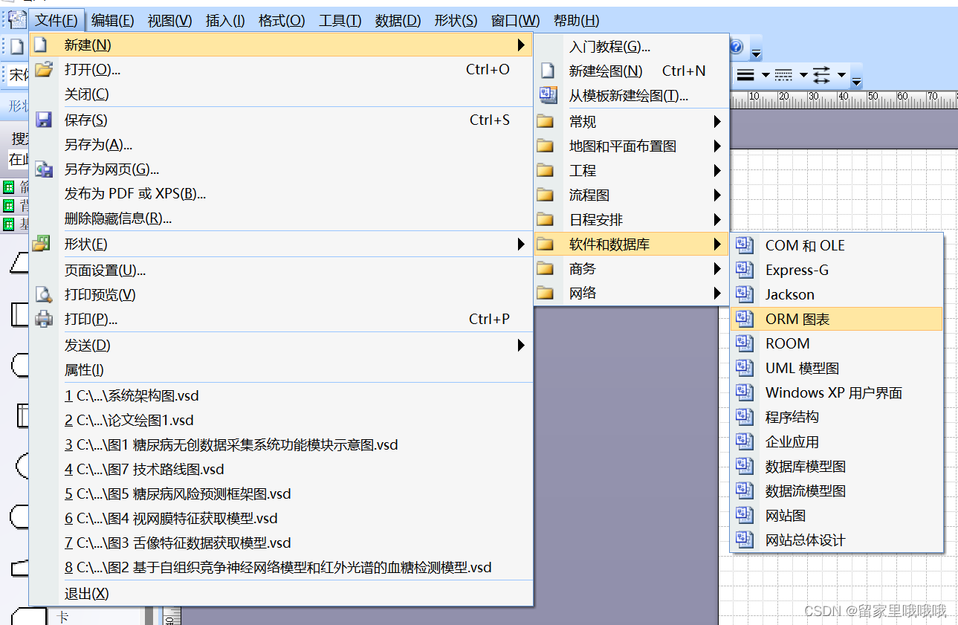Choose the Windows XP 用户界面 template

[x=837, y=392]
